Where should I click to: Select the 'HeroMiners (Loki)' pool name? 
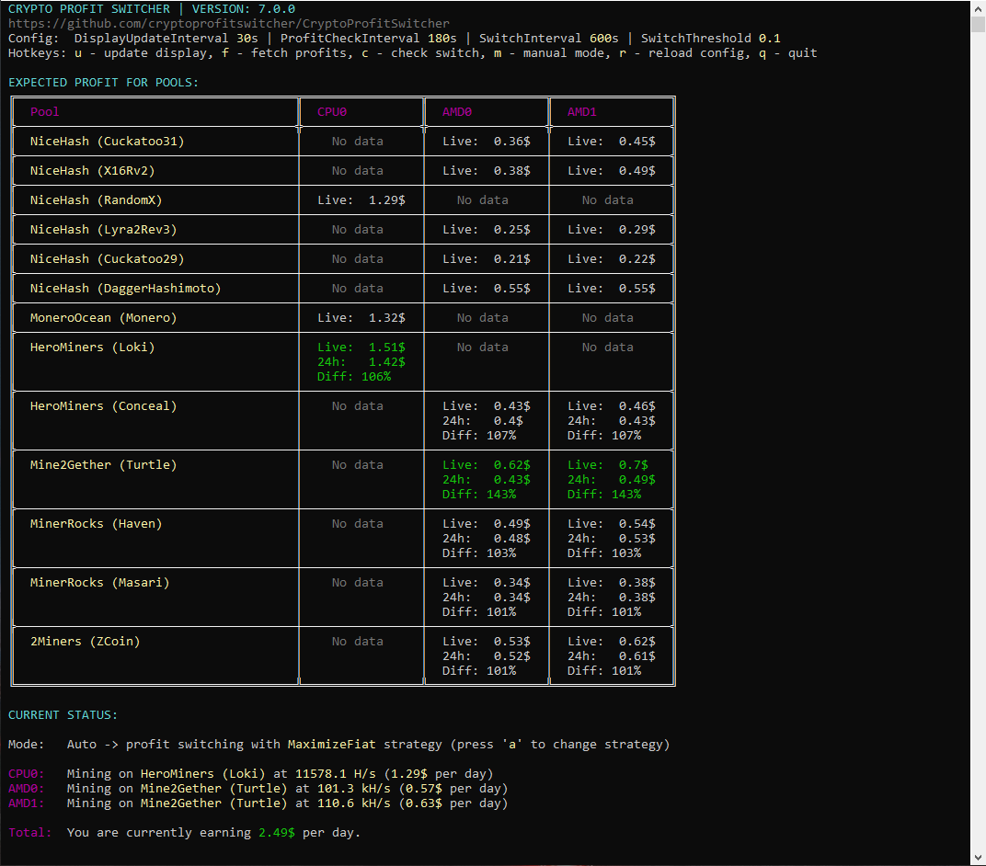tap(92, 348)
